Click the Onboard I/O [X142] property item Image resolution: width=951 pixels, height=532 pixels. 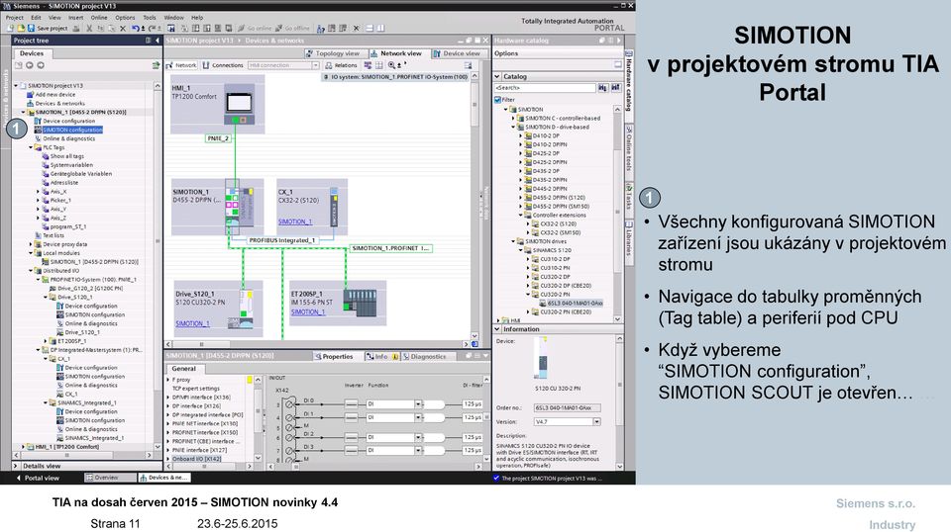point(196,459)
